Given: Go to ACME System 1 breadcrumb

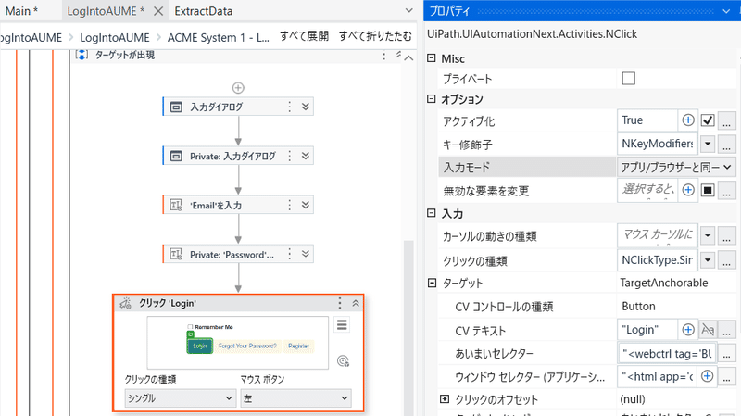Looking at the screenshot, I should [x=219, y=37].
